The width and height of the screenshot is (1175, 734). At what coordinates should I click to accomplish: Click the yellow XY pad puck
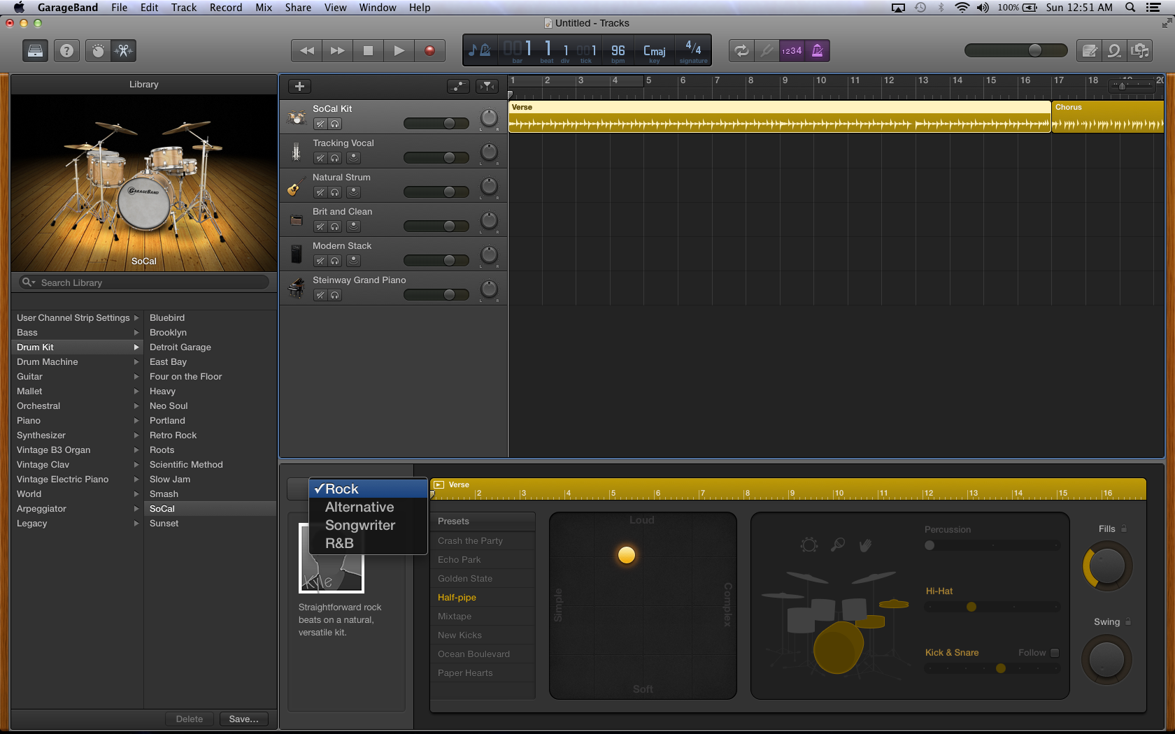627,555
